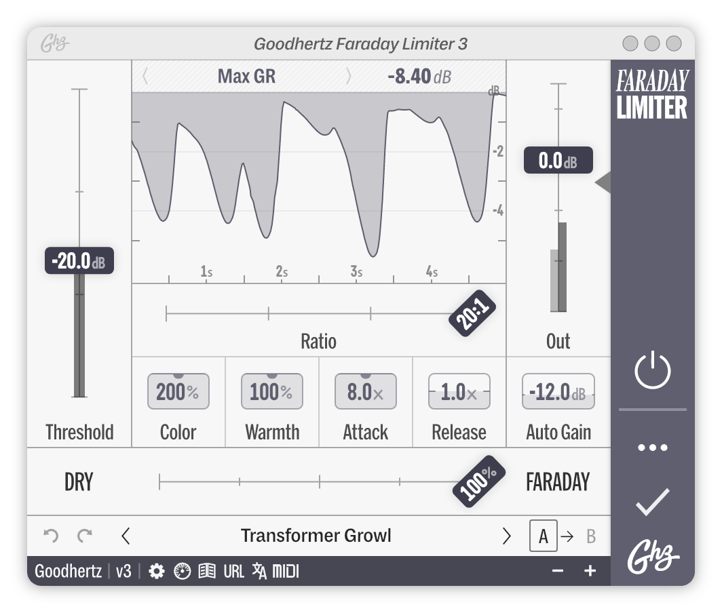Select the Transformer Growl preset name
Viewport: 722px width, 613px height.
(x=316, y=536)
